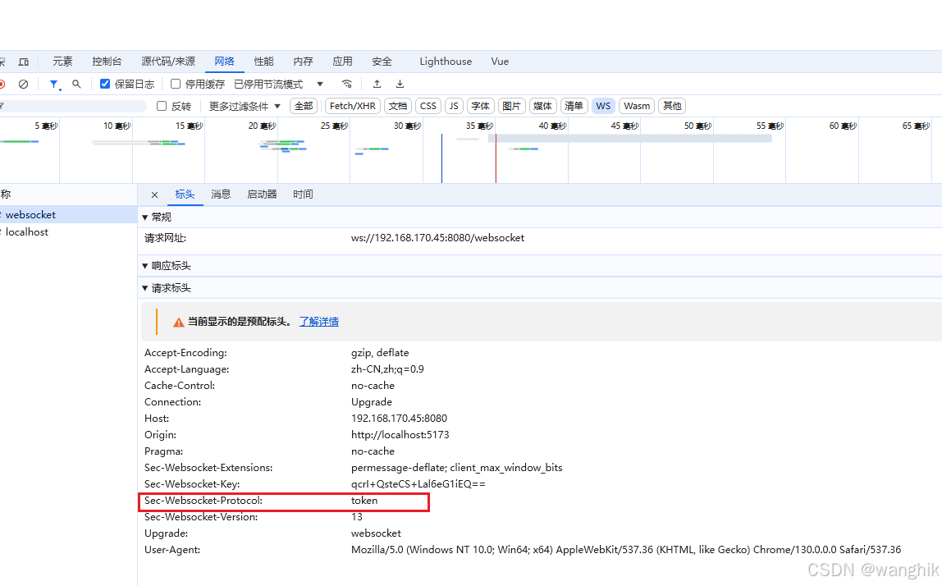Uncheck the 保留日志 option
942x586 pixels.
point(105,83)
